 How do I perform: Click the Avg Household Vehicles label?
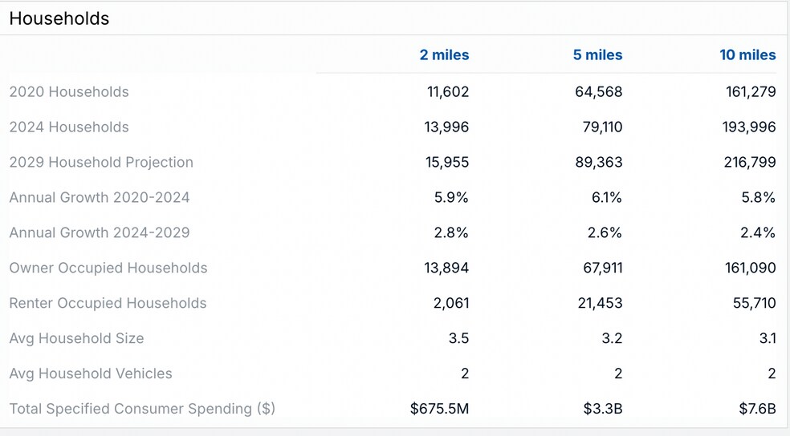[x=91, y=373]
